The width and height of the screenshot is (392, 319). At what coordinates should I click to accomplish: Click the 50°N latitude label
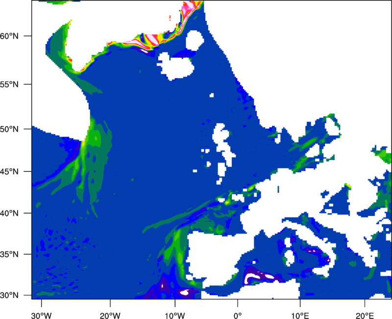(x=9, y=129)
